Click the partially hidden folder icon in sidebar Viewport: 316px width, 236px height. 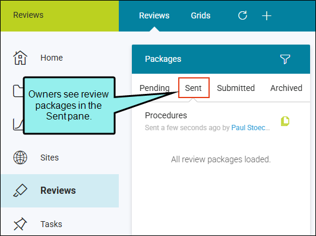(x=18, y=91)
